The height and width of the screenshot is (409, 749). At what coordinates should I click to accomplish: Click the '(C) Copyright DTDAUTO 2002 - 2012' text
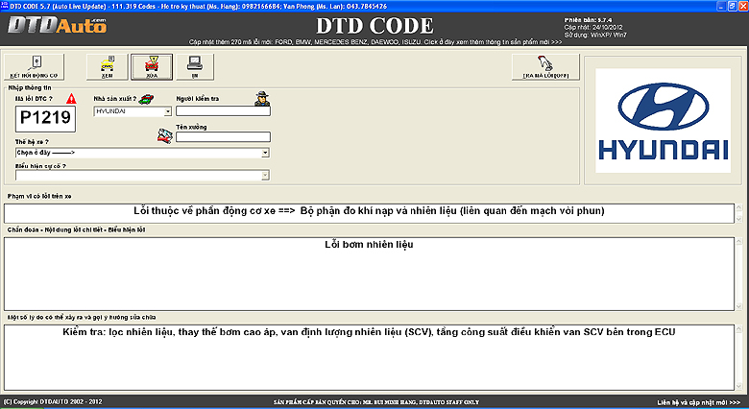pos(53,402)
